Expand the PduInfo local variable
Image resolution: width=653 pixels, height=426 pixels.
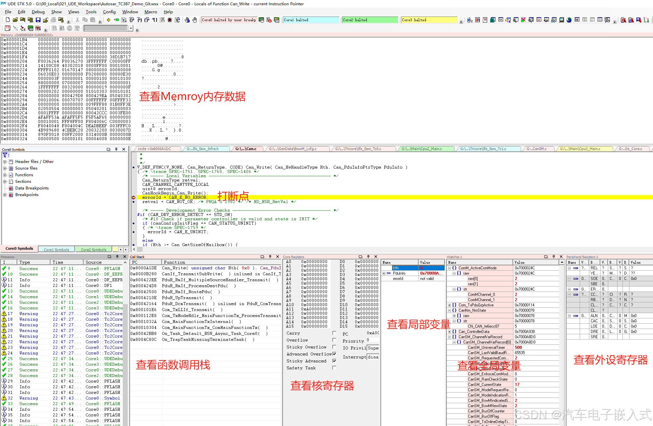coord(384,273)
